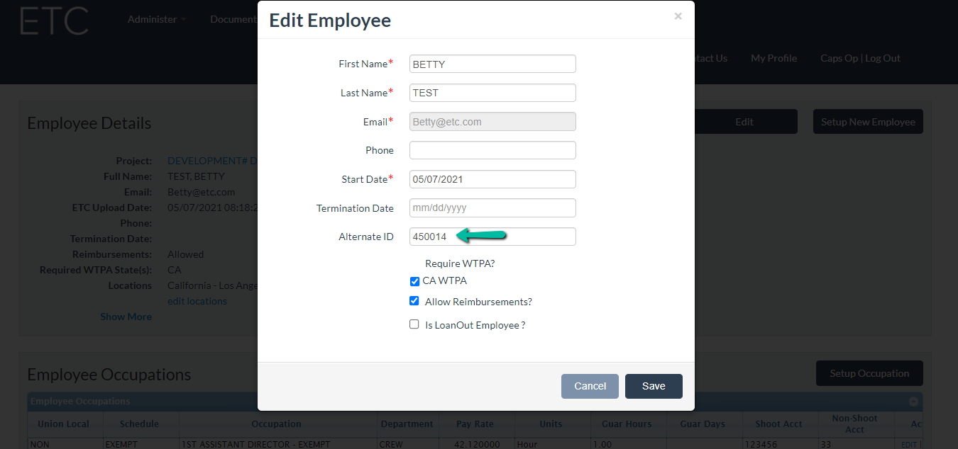The height and width of the screenshot is (449, 958).
Task: Check the Is LoanOut Employee checkbox
Action: (x=414, y=324)
